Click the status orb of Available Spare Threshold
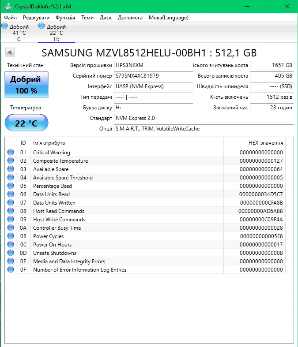 pyautogui.click(x=11, y=178)
